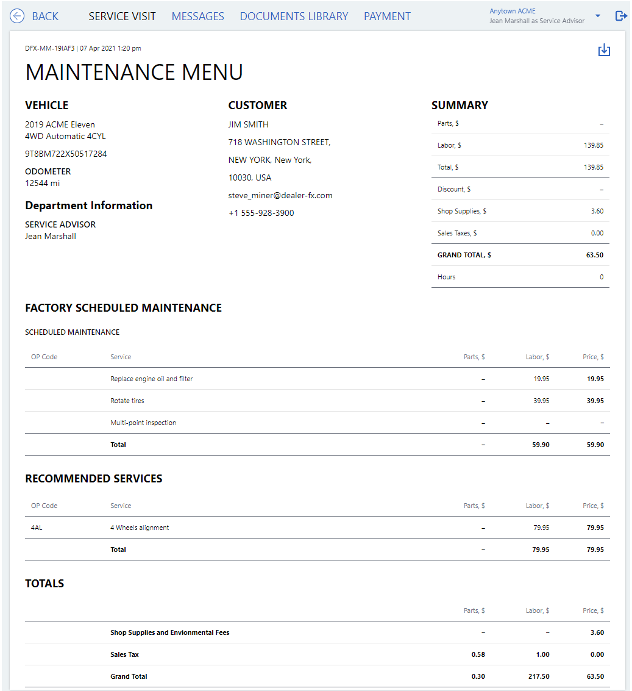Click the steve_miner@dealer-fx.com email address
This screenshot has width=632, height=691.
point(280,196)
